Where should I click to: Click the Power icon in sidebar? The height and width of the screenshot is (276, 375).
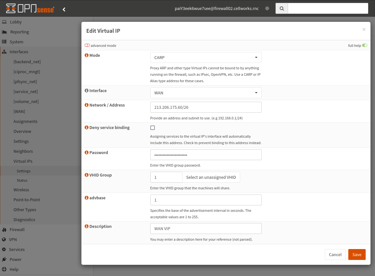(x=4, y=259)
